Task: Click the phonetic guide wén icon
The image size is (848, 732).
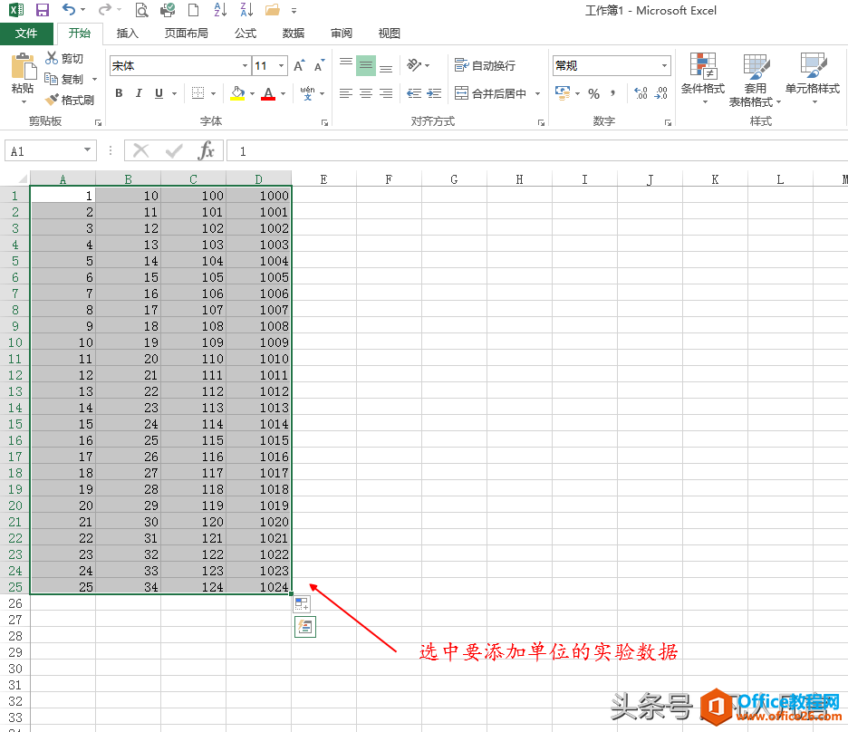Action: (x=307, y=93)
